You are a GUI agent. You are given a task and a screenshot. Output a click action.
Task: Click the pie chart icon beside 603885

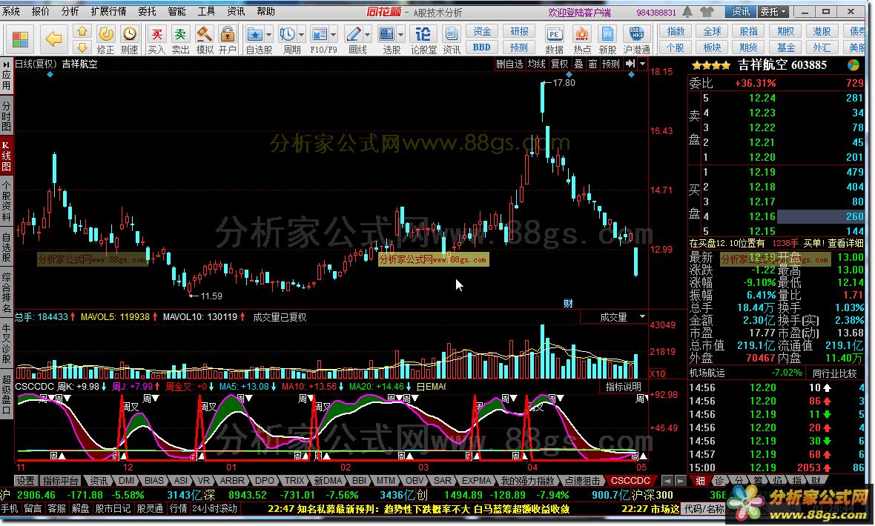[853, 65]
